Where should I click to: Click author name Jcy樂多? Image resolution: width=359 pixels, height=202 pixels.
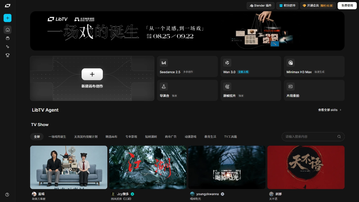123,194
